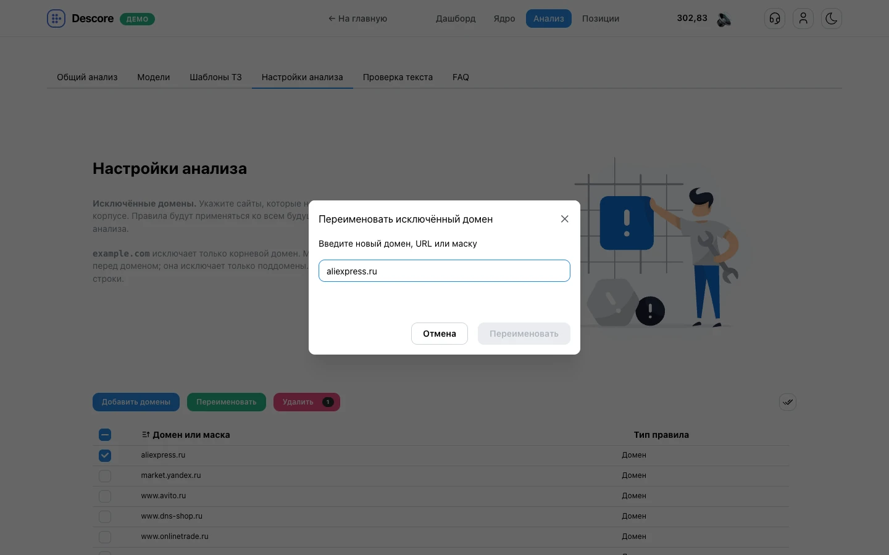This screenshot has width=889, height=555.
Task: Open Дашборд in the top navigation
Action: click(x=456, y=18)
